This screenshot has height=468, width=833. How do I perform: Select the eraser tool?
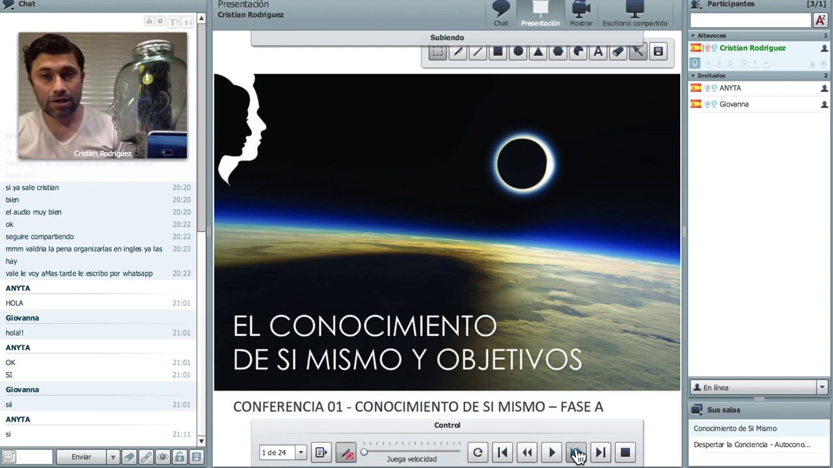(618, 52)
